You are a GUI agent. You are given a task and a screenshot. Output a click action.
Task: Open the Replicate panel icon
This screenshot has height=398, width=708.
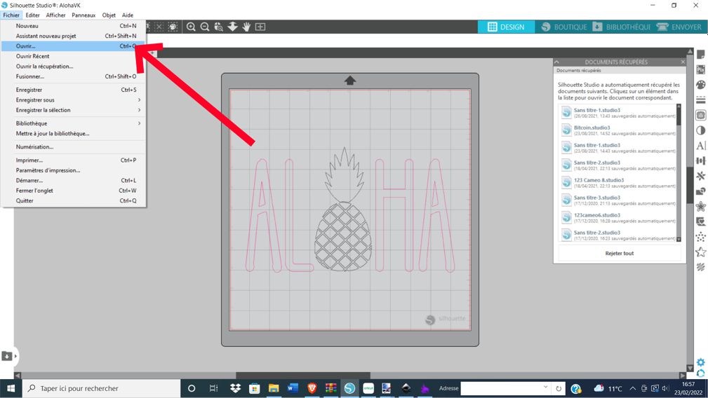tap(701, 176)
